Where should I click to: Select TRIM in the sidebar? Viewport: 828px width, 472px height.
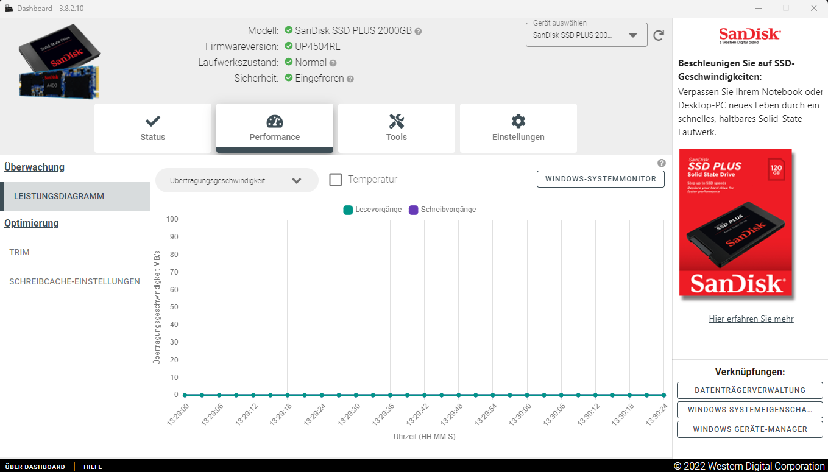tap(19, 252)
